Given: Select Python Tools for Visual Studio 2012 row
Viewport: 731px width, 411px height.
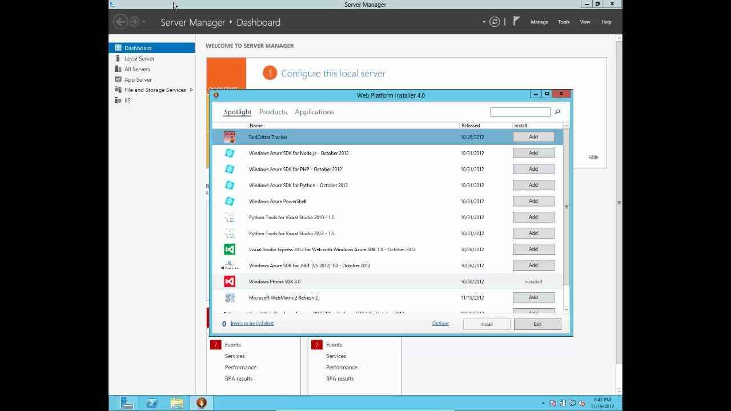Looking at the screenshot, I should click(387, 233).
